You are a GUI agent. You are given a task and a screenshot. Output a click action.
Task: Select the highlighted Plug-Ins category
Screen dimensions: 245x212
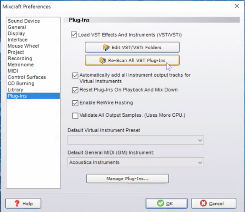point(33,96)
